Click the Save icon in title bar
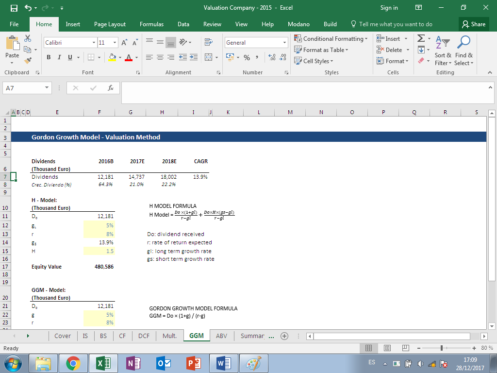Image resolution: width=497 pixels, height=373 pixels. [14, 8]
